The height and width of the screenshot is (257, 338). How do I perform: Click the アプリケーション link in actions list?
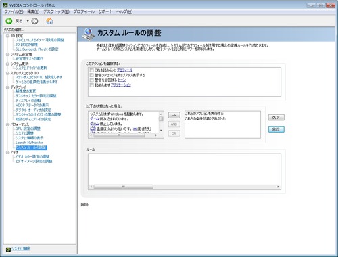pyautogui.click(x=121, y=85)
